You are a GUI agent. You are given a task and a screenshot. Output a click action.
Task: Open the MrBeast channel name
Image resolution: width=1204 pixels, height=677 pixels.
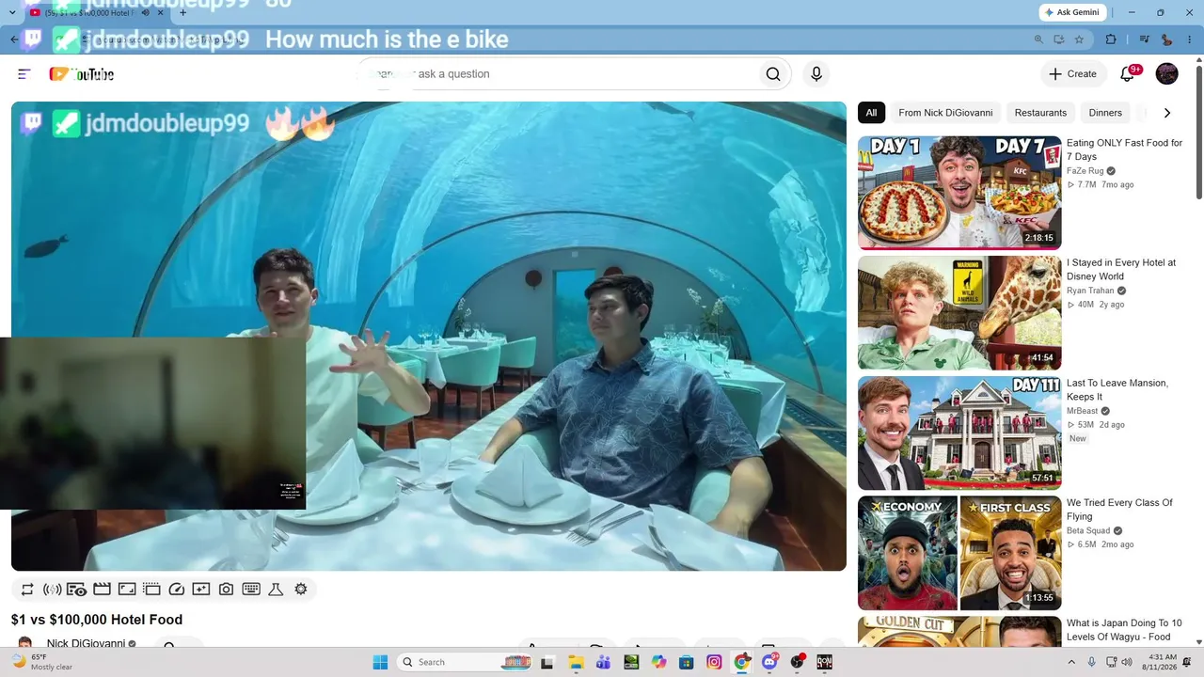point(1083,411)
